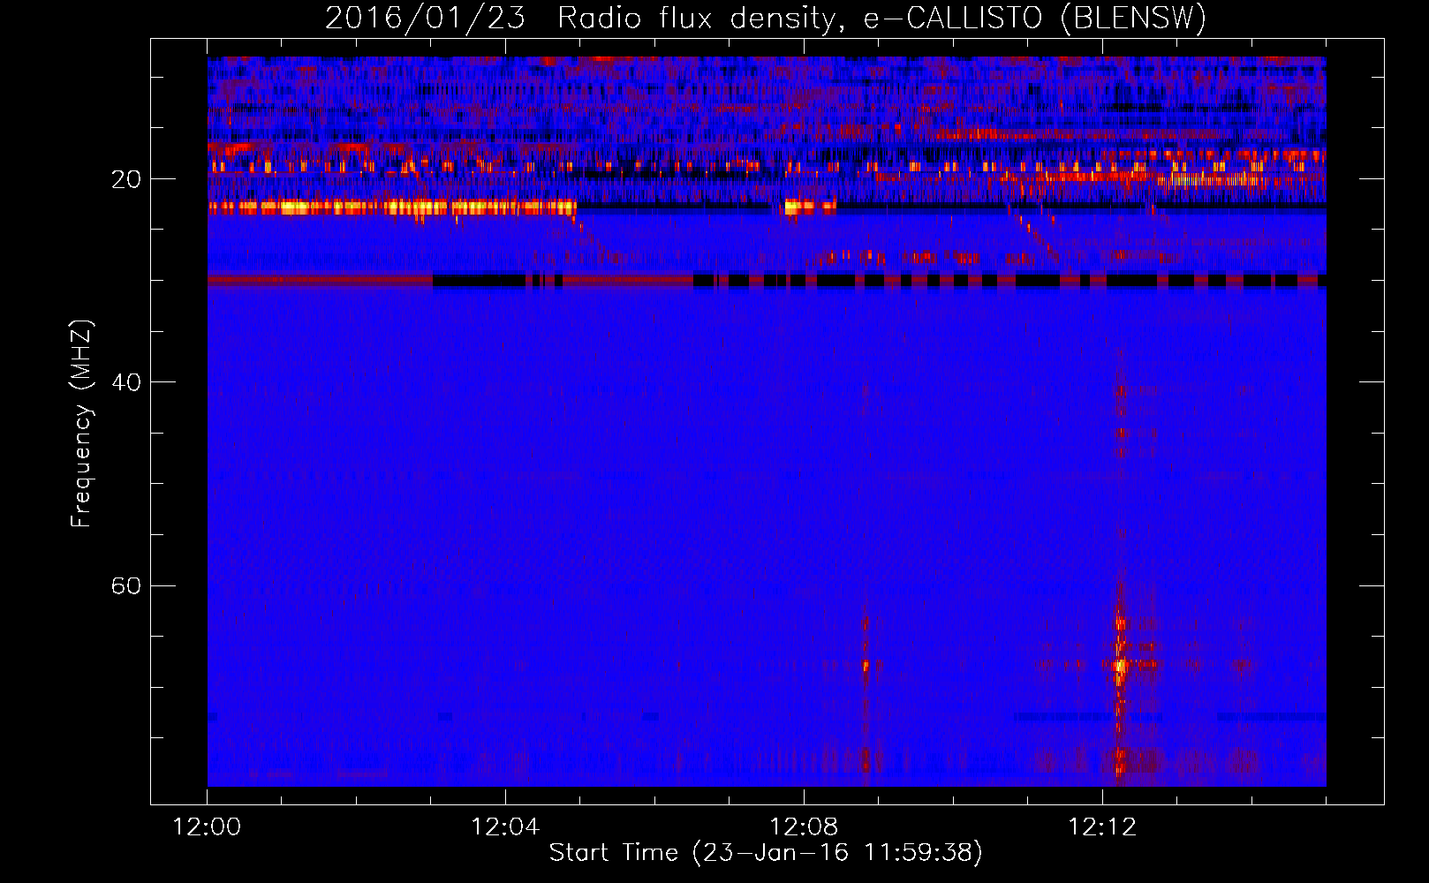Click the '12:04' time tick label
The image size is (1429, 883).
pos(505,826)
